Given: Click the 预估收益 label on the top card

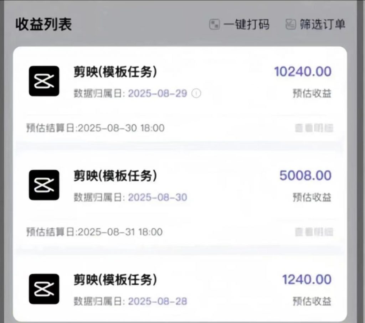Looking at the screenshot, I should pos(311,93).
